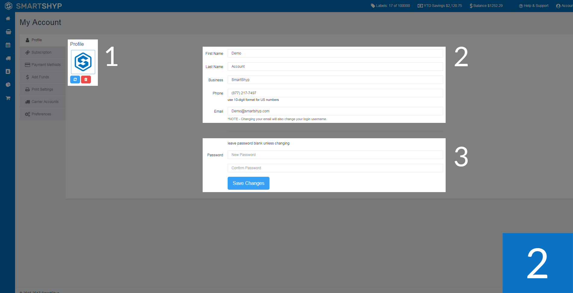Open the truck shipments icon in sidebar
Screen dimensions: 573x293
[x=8, y=58]
